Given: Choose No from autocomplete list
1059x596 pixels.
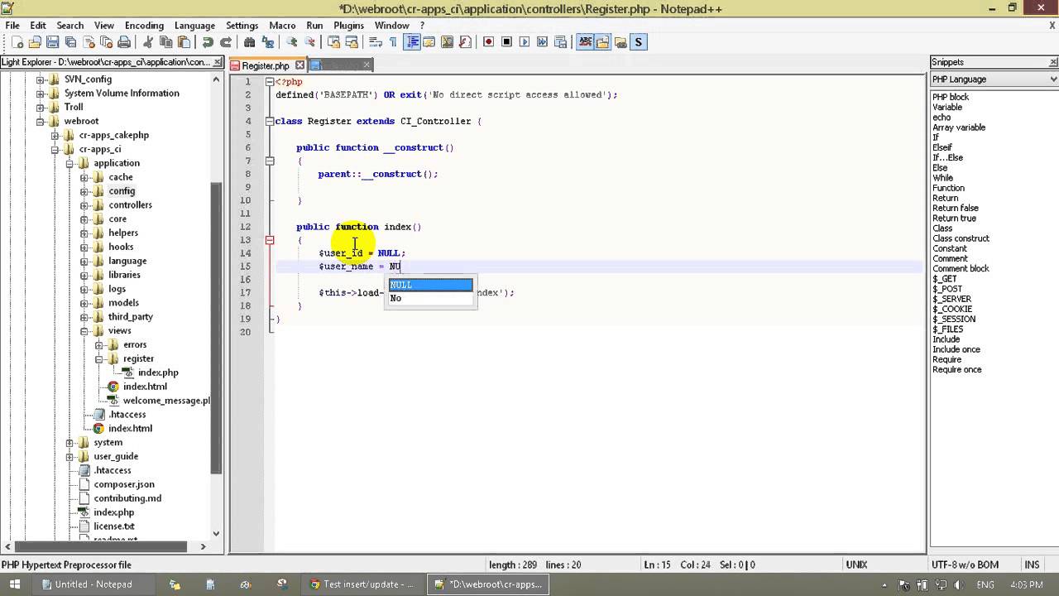Looking at the screenshot, I should click(x=430, y=298).
